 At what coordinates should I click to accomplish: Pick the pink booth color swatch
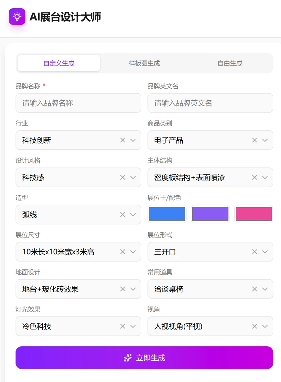[x=254, y=214]
